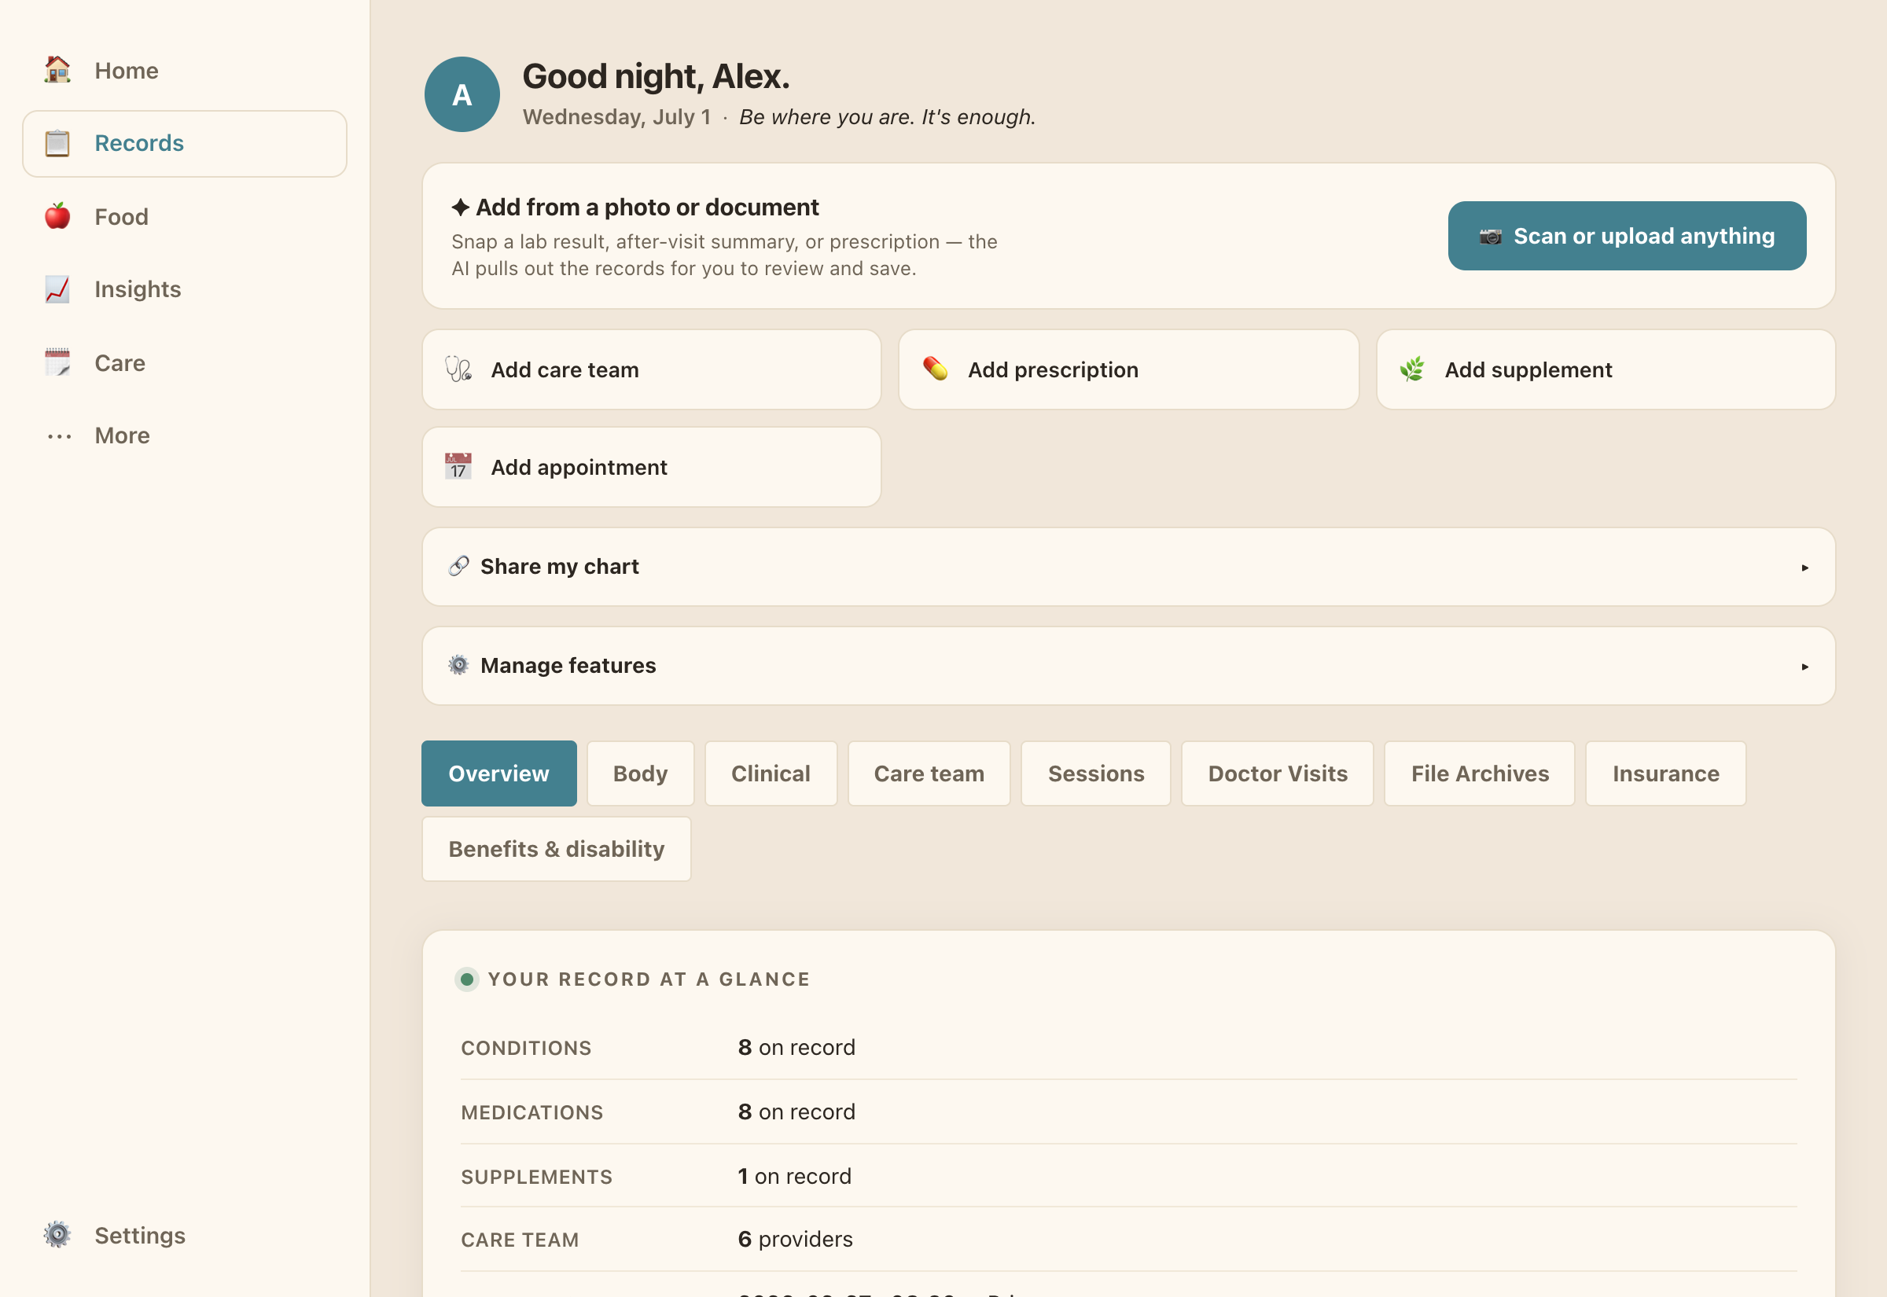
Task: Click the pill icon for Add prescription
Action: 936,369
